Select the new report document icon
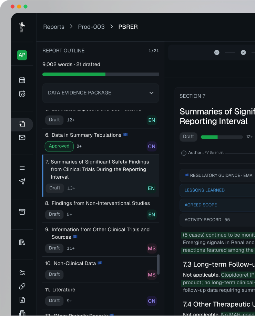The width and height of the screenshot is (255, 316). tap(22, 124)
